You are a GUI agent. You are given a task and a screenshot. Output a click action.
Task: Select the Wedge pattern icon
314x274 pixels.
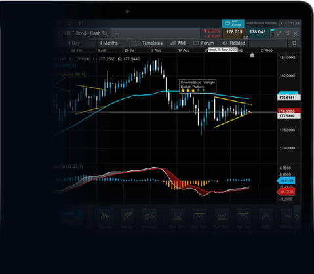[127, 216]
